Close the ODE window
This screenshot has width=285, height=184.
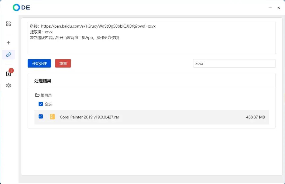[278, 8]
